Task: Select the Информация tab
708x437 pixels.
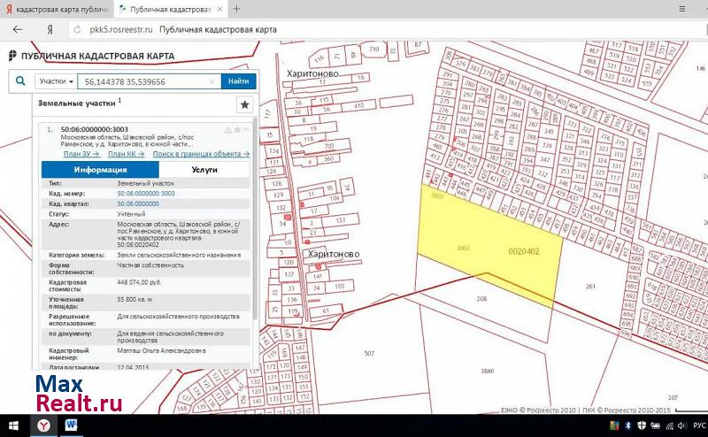Action: pos(100,169)
